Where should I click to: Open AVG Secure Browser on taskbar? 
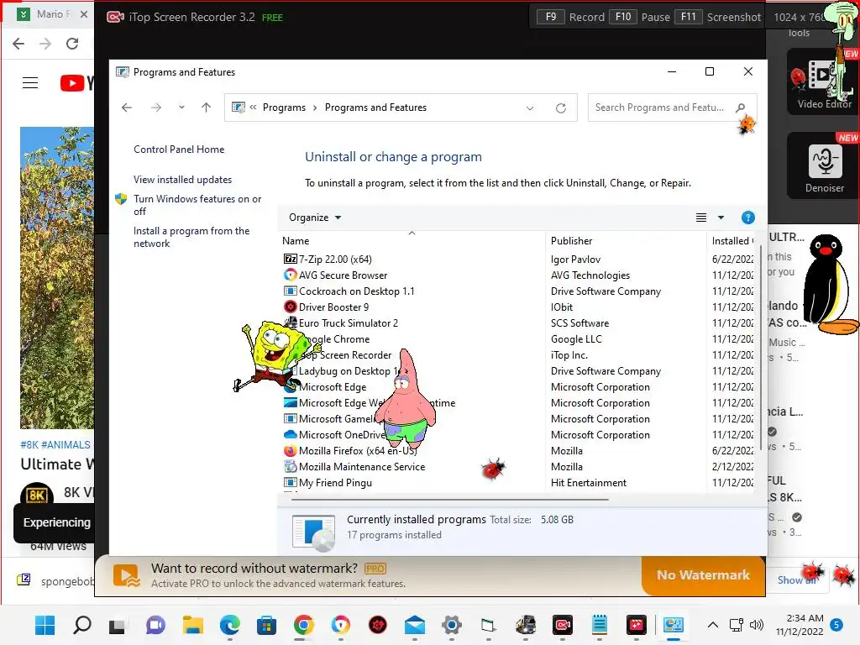click(341, 625)
